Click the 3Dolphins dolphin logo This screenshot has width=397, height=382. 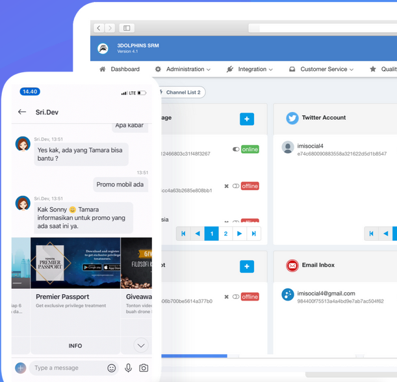click(103, 48)
